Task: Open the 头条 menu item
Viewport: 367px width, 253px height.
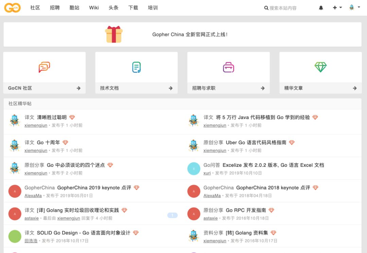Action: 113,8
